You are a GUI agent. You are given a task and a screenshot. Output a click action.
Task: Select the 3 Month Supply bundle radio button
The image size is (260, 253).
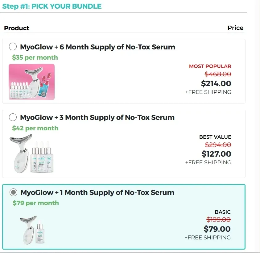(x=13, y=117)
